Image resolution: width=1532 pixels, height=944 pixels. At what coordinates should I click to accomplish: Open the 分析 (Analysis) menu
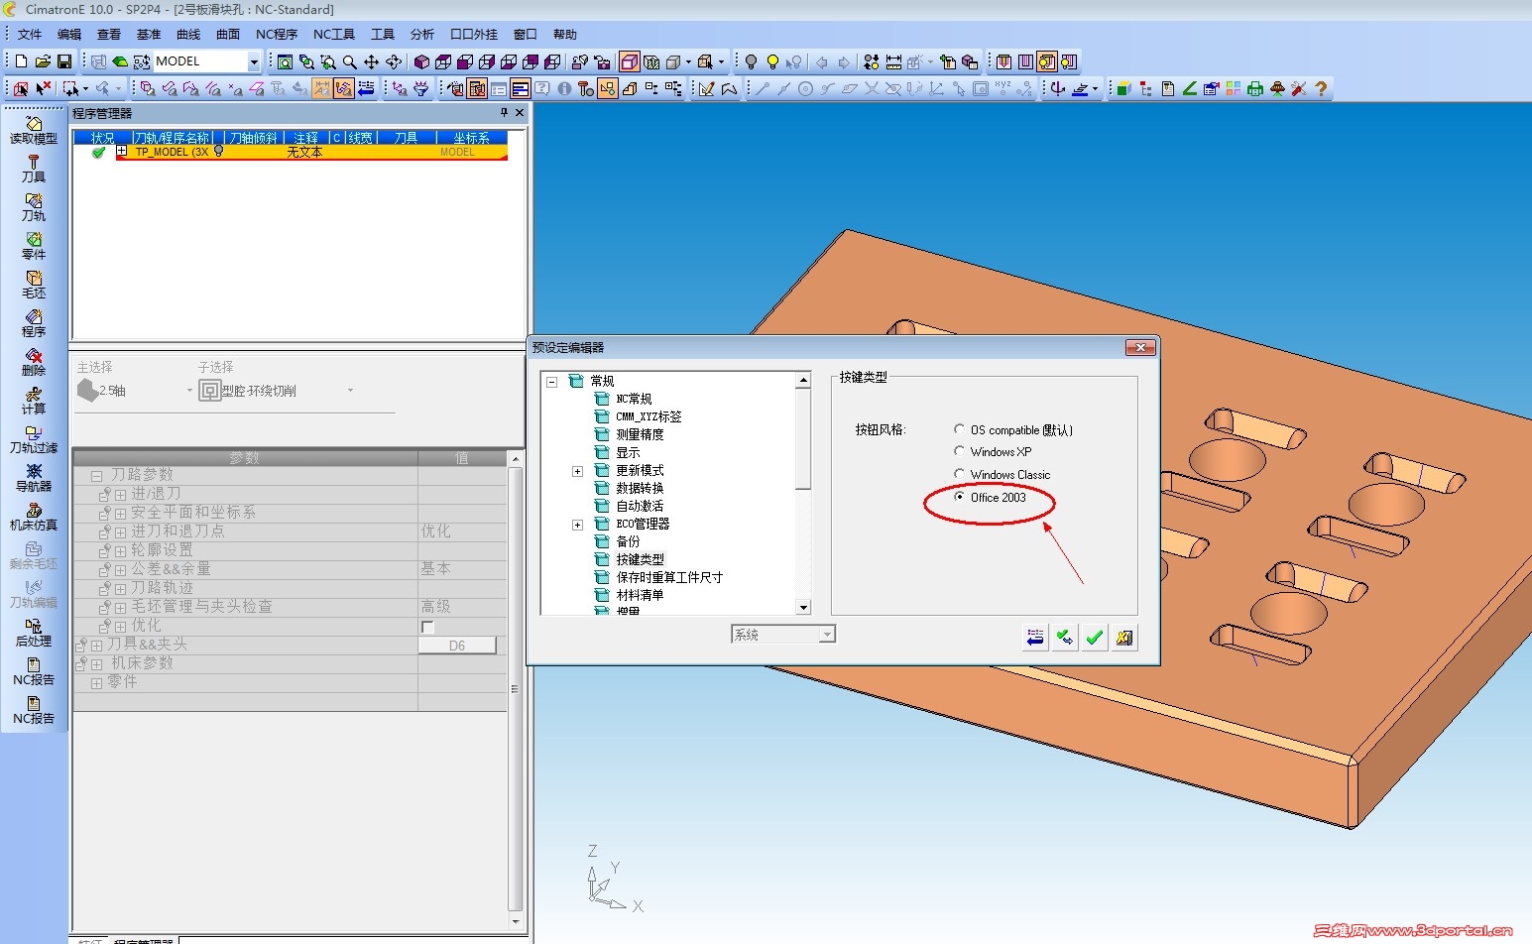click(422, 35)
